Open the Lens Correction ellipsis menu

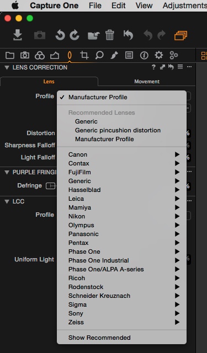click(x=189, y=67)
